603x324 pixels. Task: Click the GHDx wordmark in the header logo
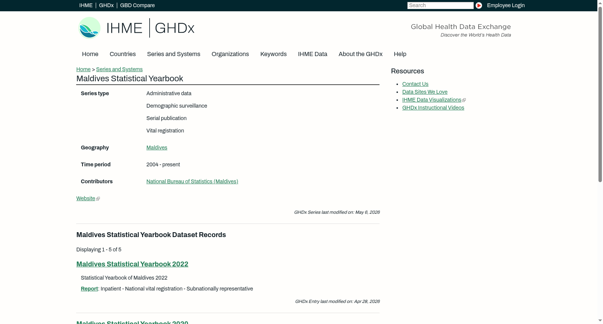coord(174,28)
